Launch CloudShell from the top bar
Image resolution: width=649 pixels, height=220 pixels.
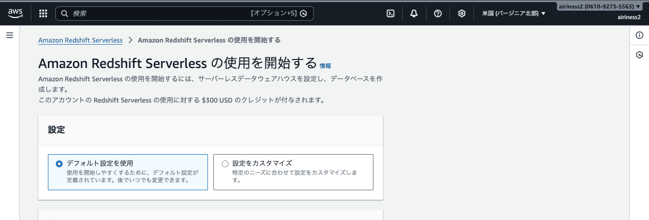click(x=390, y=13)
